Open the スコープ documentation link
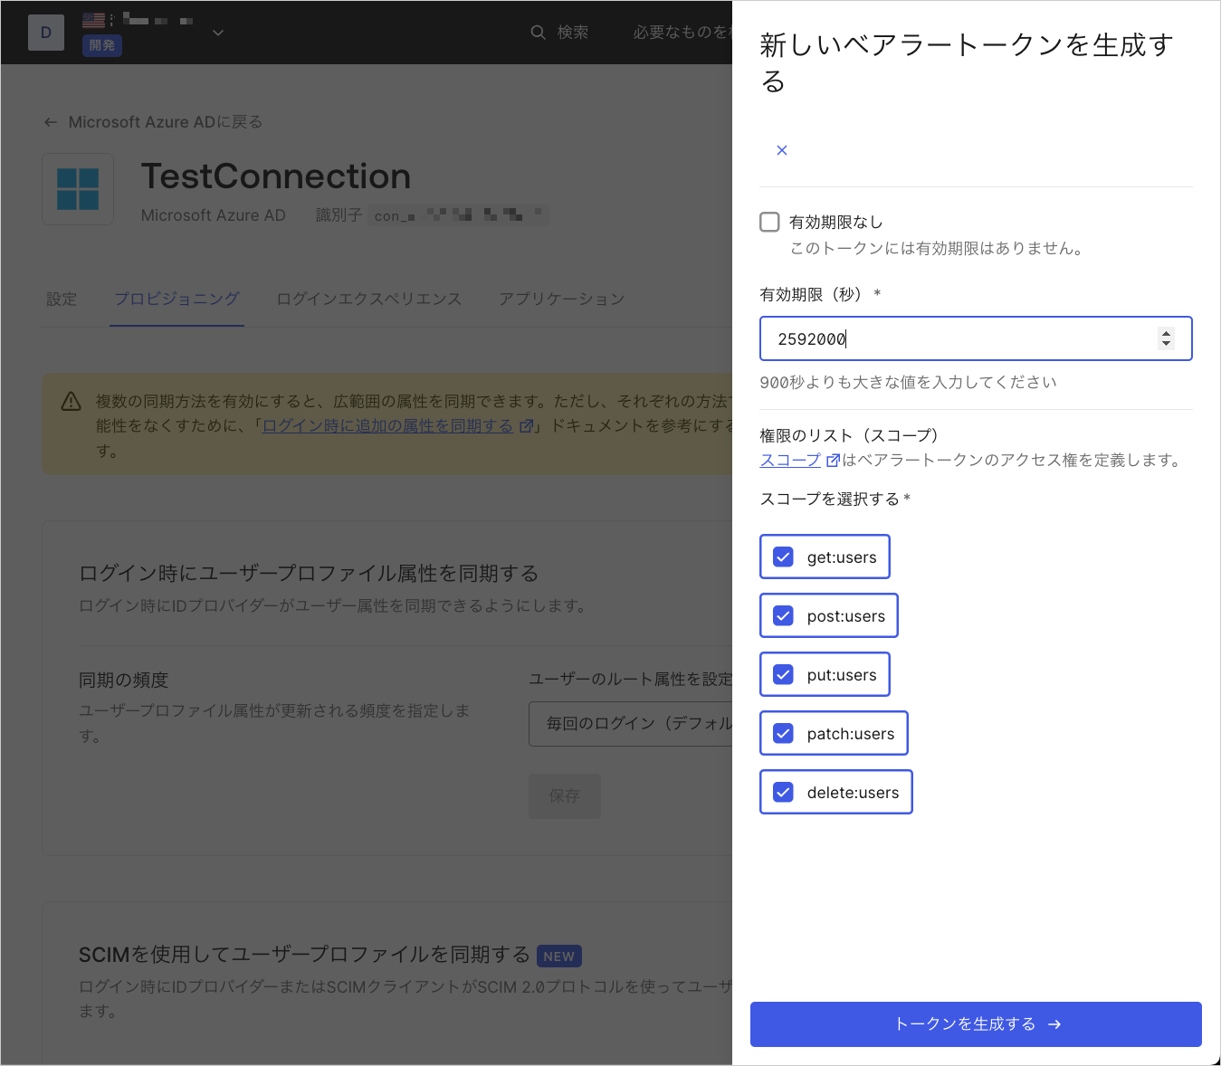Screen dimensions: 1221x1066 click(788, 460)
